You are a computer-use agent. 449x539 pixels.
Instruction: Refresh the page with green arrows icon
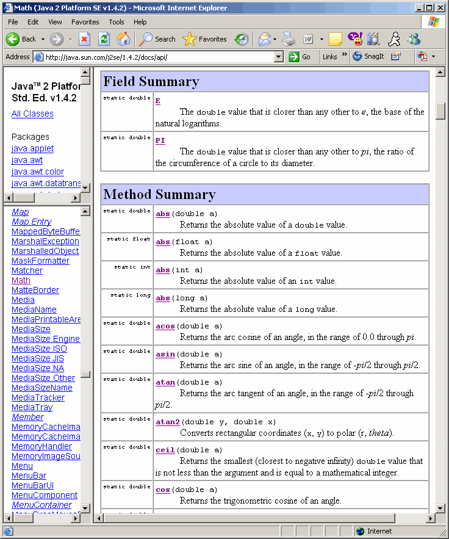(x=104, y=39)
